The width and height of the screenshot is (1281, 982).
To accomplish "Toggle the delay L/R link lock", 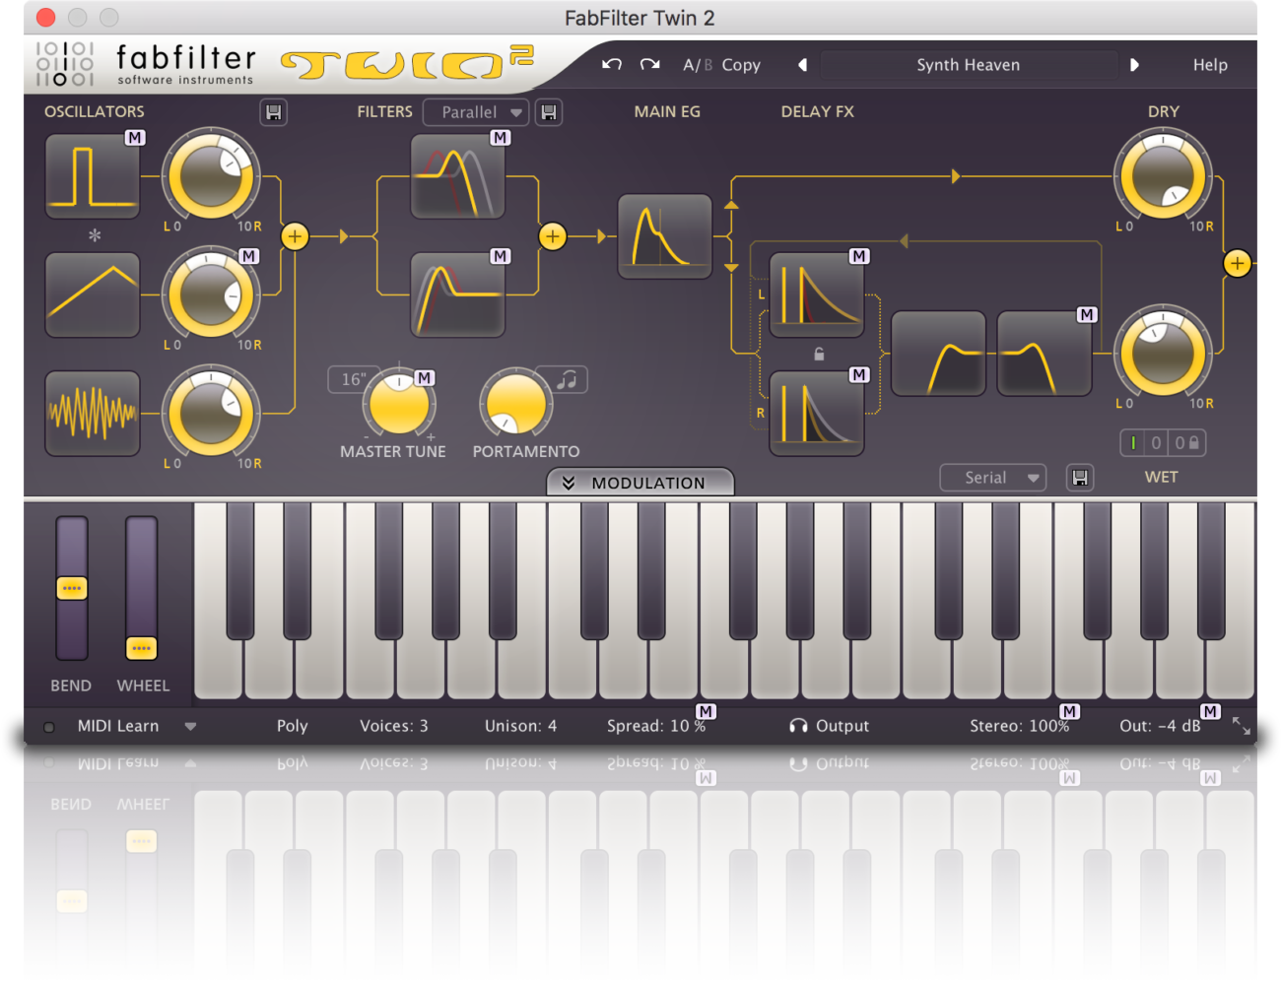I will click(819, 354).
